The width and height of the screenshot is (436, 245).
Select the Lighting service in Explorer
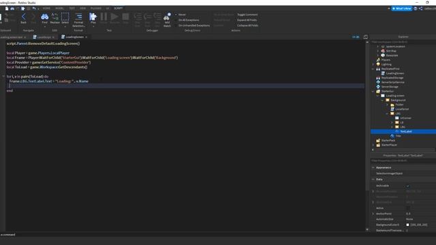click(386, 64)
